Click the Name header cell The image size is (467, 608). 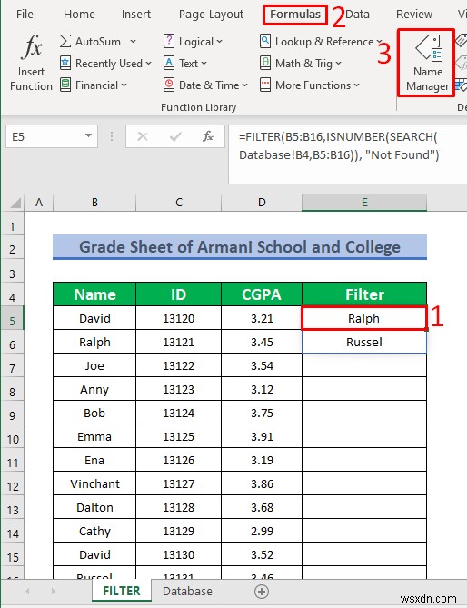click(94, 294)
